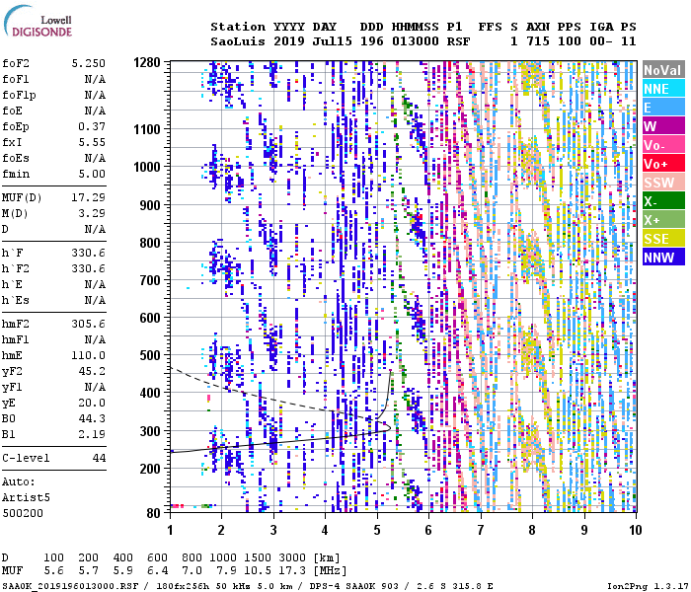Click the hmF2 value 305.6
Image resolution: width=691 pixels, height=592 pixels.
click(89, 324)
